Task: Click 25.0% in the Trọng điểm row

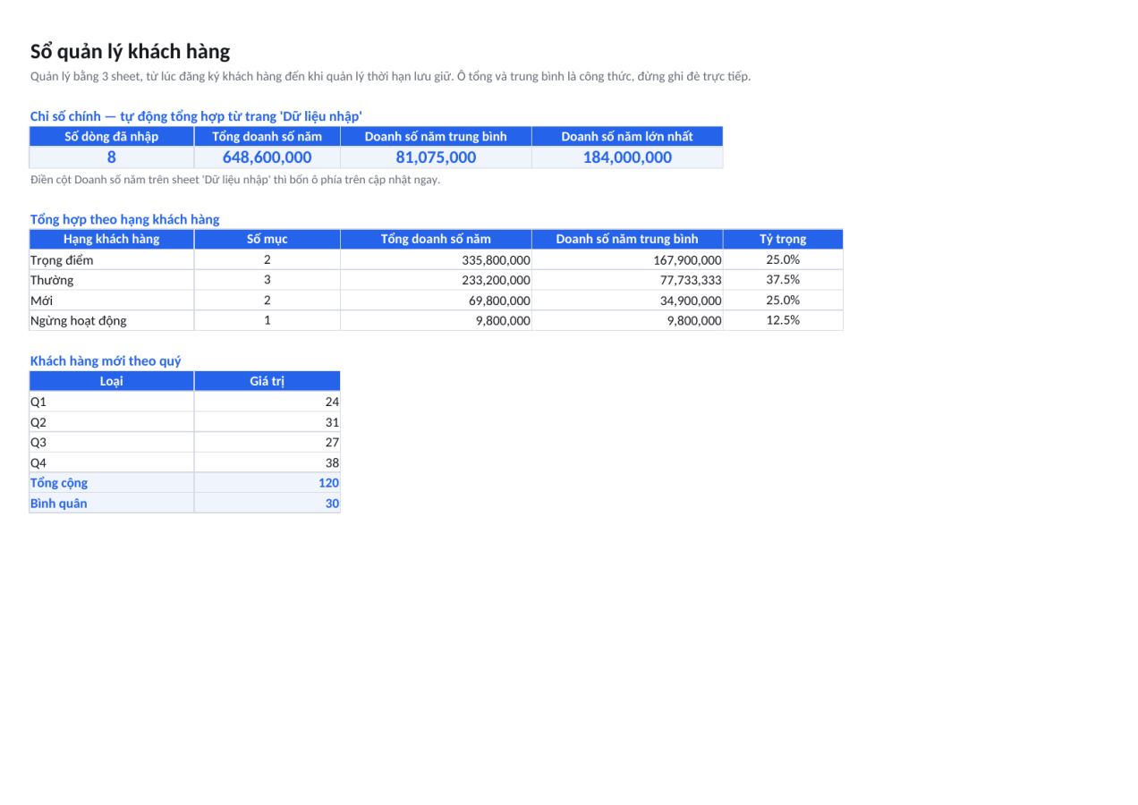Action: click(x=783, y=259)
